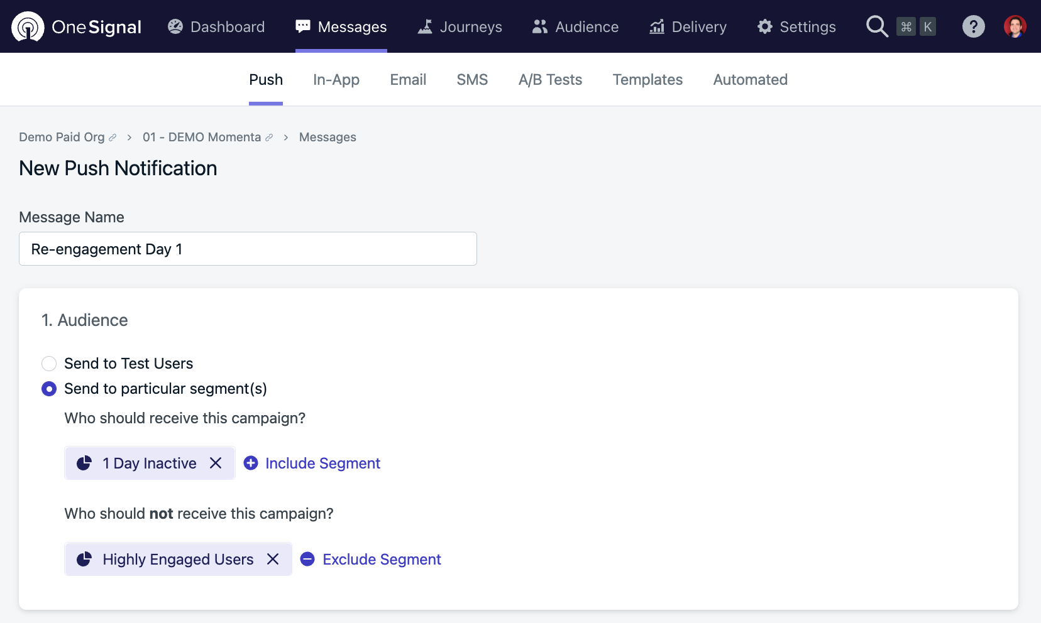Switch to the Email tab

coord(408,80)
